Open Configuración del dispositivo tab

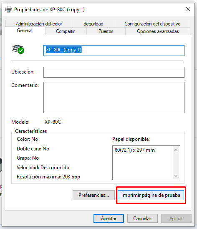tap(152, 24)
